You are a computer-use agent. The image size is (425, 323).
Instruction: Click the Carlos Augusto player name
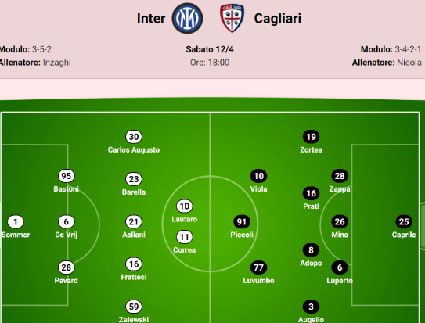coord(134,149)
